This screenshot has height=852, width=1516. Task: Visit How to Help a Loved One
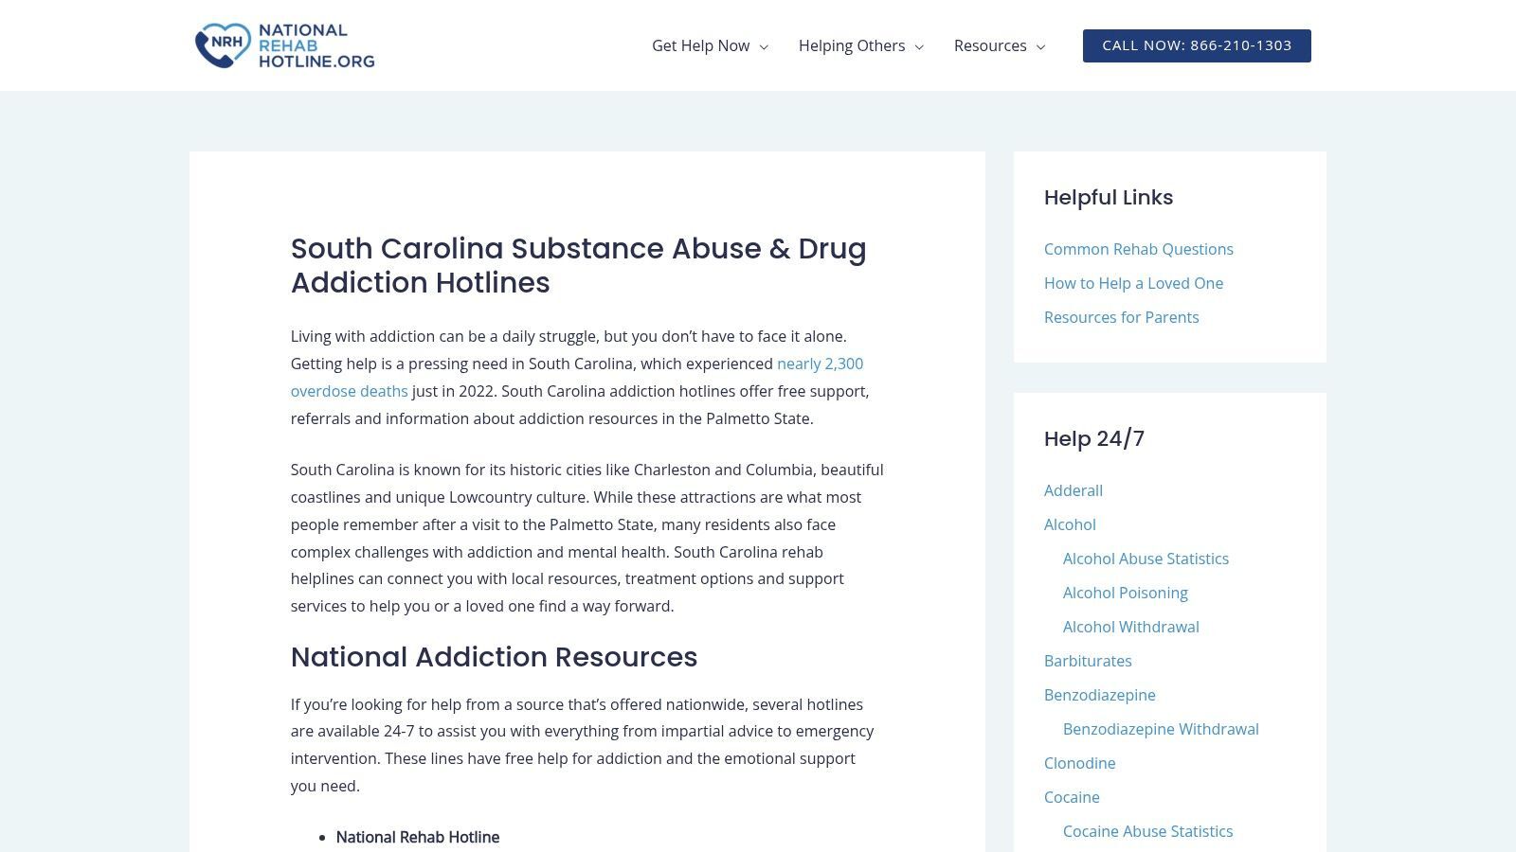[1133, 283]
